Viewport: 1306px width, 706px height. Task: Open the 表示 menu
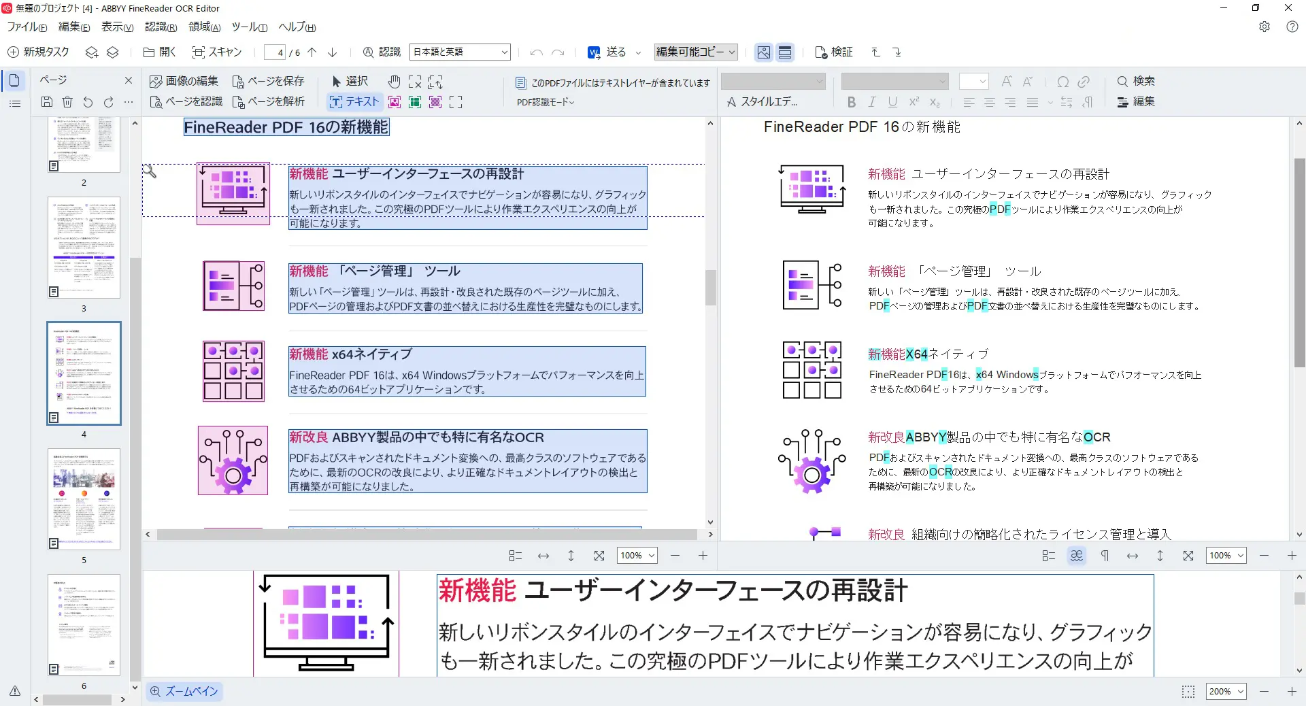[x=117, y=27]
